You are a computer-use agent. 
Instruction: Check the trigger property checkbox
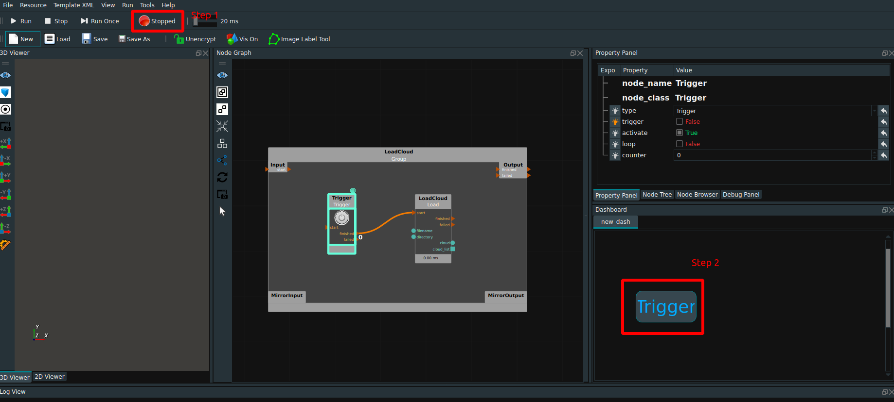click(x=679, y=121)
